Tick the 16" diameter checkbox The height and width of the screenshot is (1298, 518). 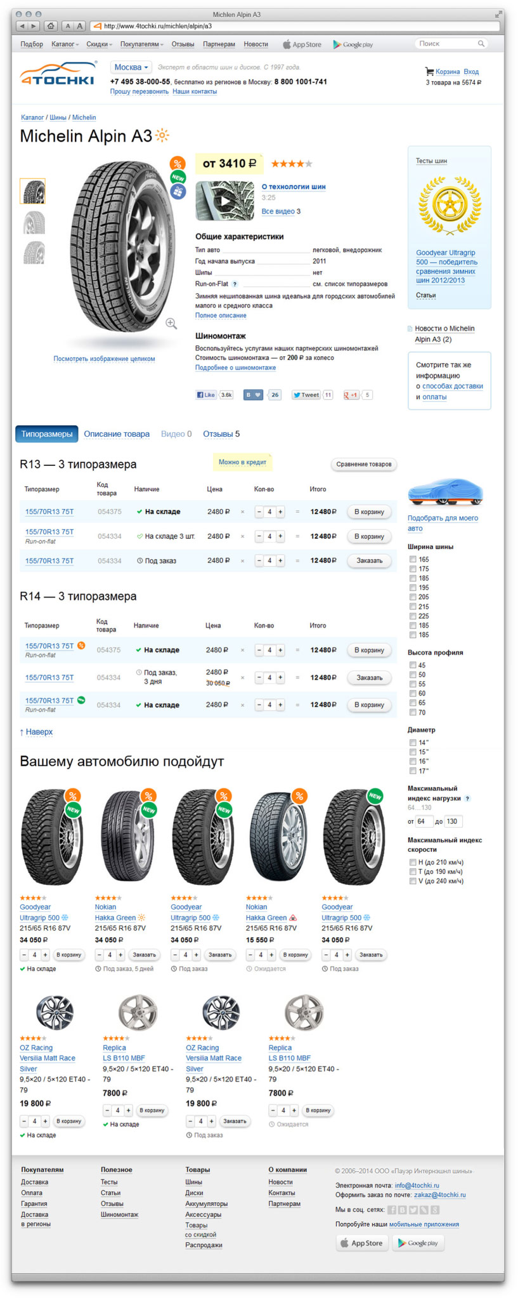413,761
